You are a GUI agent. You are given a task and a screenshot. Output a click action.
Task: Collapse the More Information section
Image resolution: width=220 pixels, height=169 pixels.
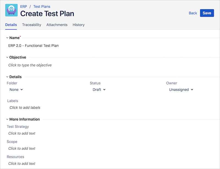[x=7, y=119]
